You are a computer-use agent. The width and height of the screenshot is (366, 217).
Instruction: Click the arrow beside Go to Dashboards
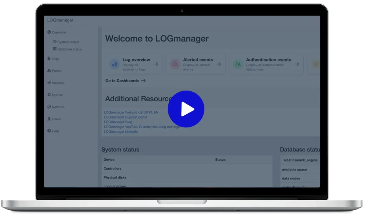click(x=143, y=81)
